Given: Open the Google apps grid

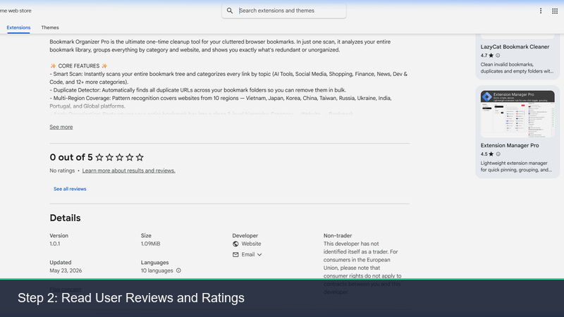Looking at the screenshot, I should click(555, 11).
